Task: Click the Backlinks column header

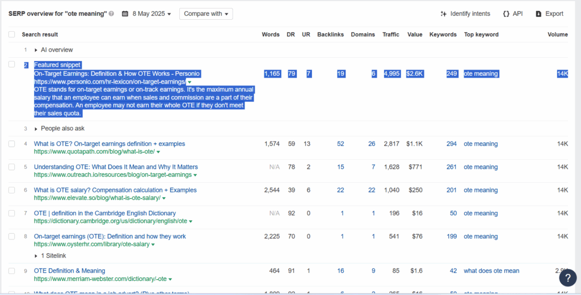Action: [331, 35]
